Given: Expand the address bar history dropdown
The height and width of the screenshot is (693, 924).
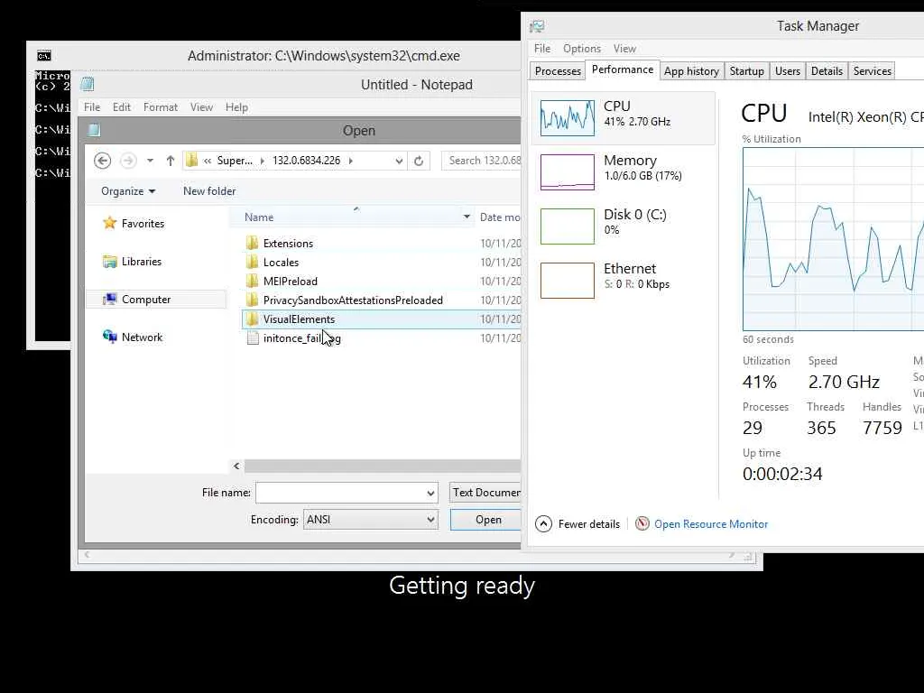Looking at the screenshot, I should [399, 161].
